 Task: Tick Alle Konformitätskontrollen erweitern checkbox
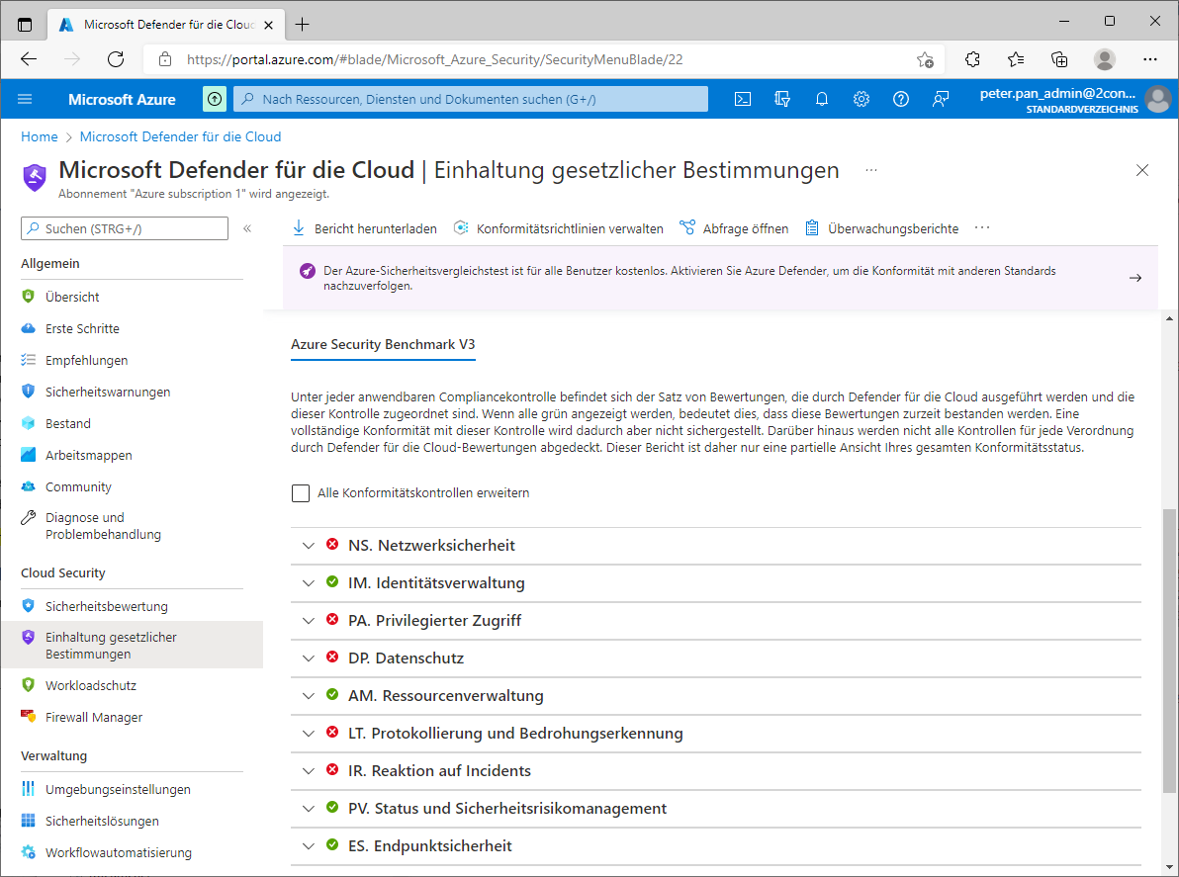coord(301,493)
